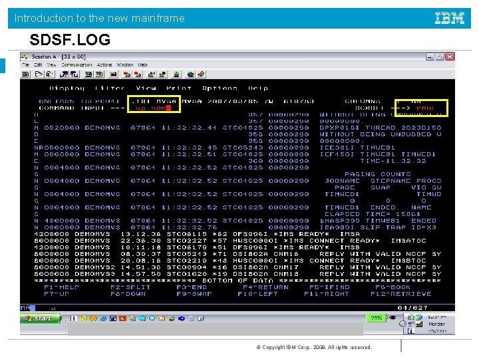
Task: Click the DEMOMVS3 DSI802A CNM18 log line
Action: [238, 274]
